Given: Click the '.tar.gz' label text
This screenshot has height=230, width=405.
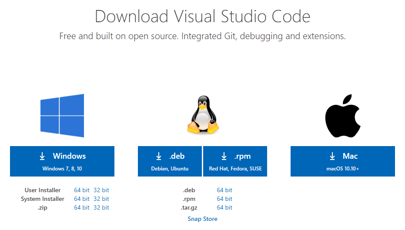Looking at the screenshot, I should [x=189, y=208].
